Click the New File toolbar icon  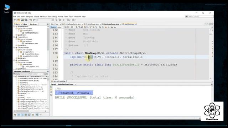tap(15, 20)
